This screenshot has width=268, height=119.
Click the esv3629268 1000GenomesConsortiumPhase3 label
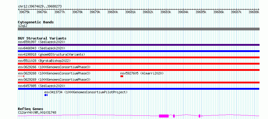pyautogui.click(x=54, y=73)
